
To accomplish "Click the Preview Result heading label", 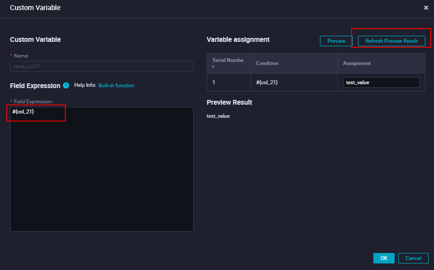I will (x=229, y=102).
